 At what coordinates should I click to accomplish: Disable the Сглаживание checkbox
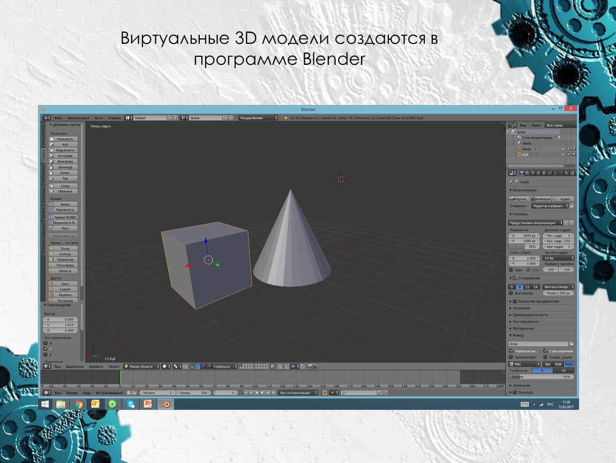pyautogui.click(x=515, y=278)
